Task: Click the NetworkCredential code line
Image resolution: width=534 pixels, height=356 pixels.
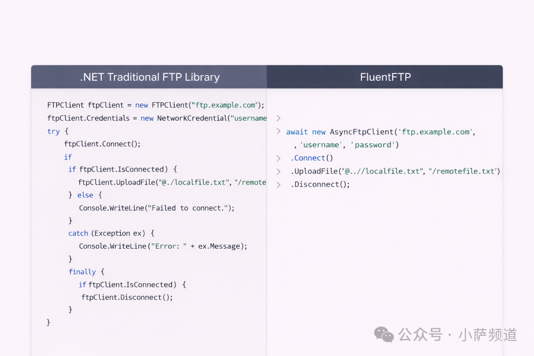Action: click(157, 118)
